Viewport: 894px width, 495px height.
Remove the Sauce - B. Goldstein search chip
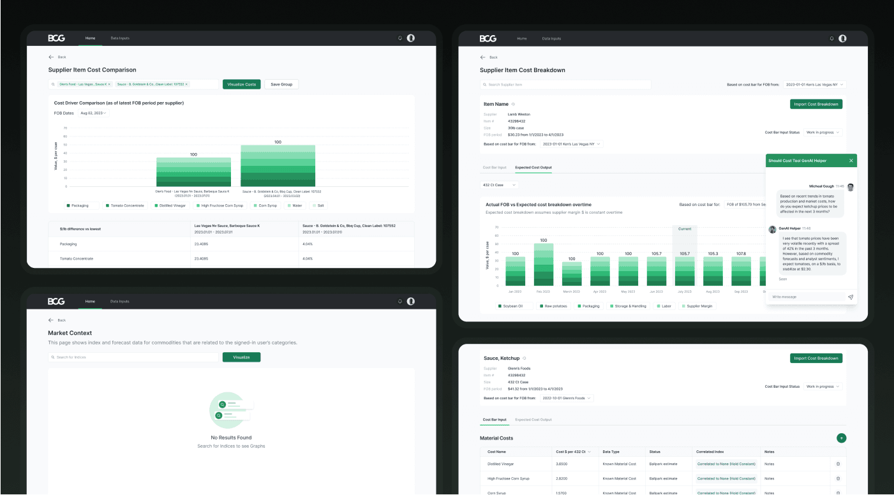pos(186,84)
